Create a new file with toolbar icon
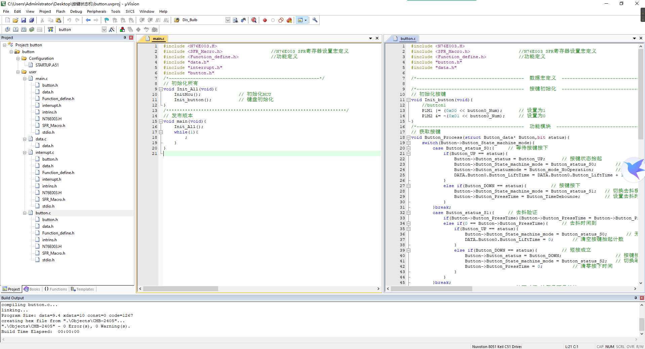Image resolution: width=645 pixels, height=349 pixels. pos(7,20)
